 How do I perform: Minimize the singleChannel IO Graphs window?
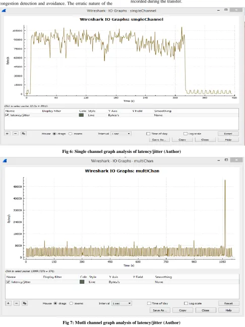click(x=218, y=10)
